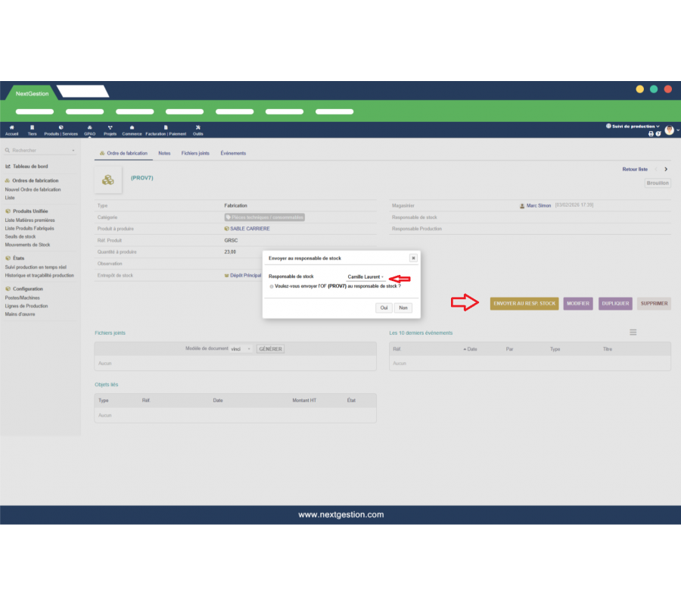Confirm with the Oui button

(384, 308)
